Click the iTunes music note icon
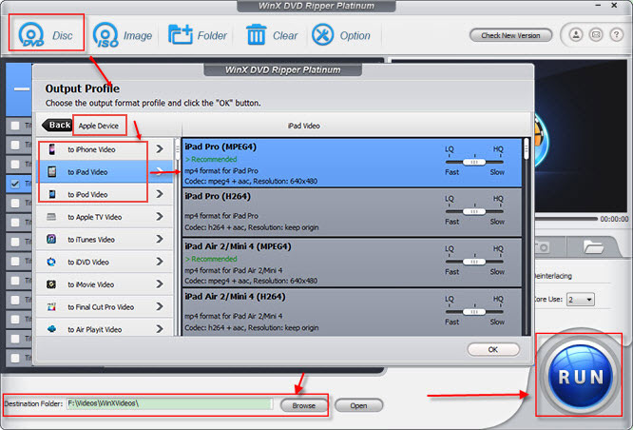Screen dimensions: 633x430 [51, 239]
